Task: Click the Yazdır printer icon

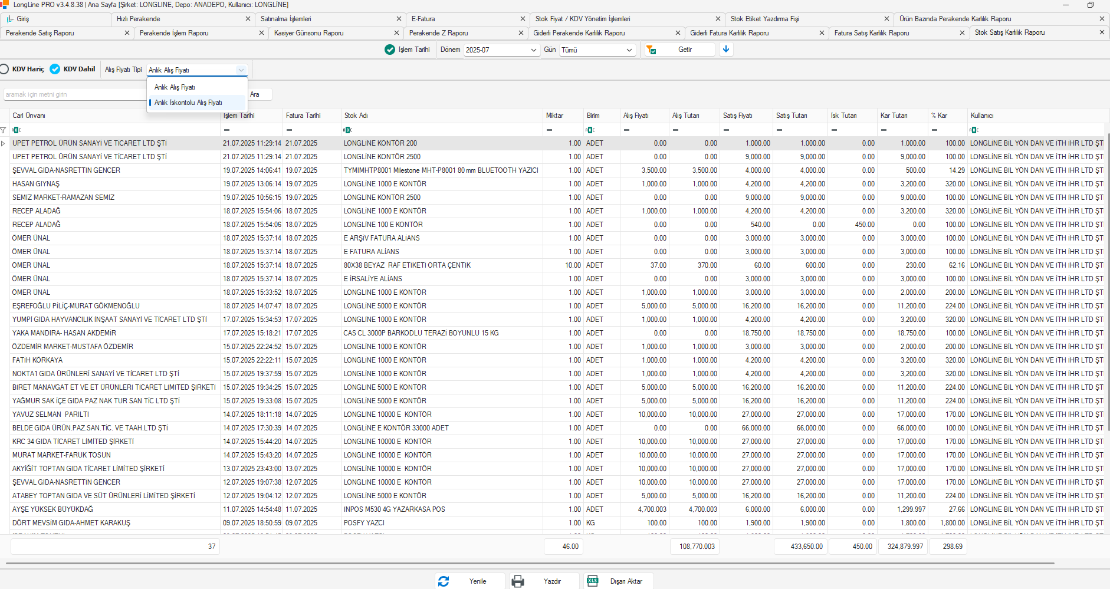Action: 518,581
